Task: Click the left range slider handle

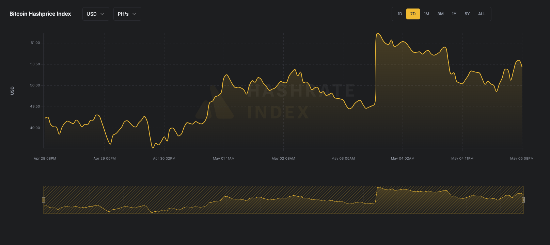Action: [43, 200]
